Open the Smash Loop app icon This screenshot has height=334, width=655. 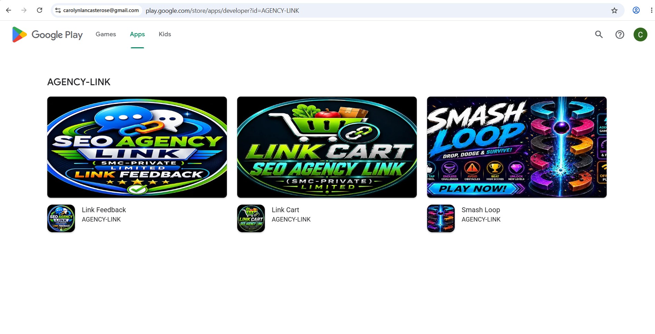click(441, 218)
